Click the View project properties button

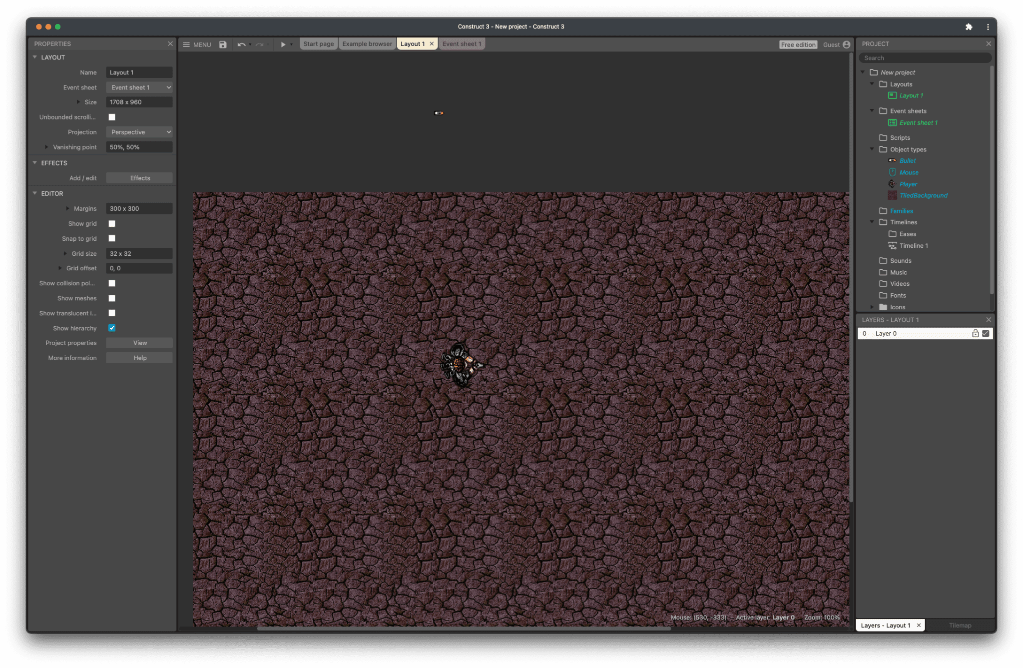139,343
